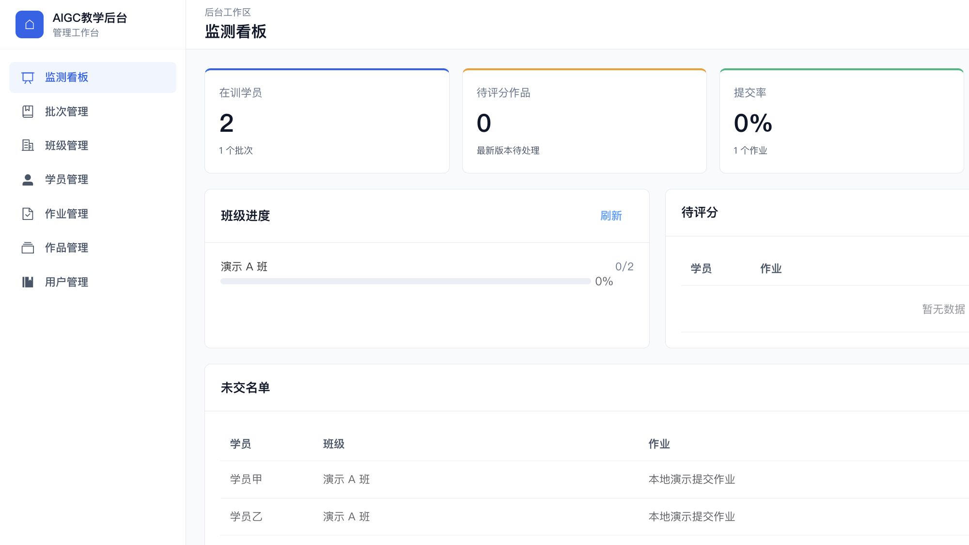Click the 提交率 value 0%
Screen dimensions: 969x545
753,123
